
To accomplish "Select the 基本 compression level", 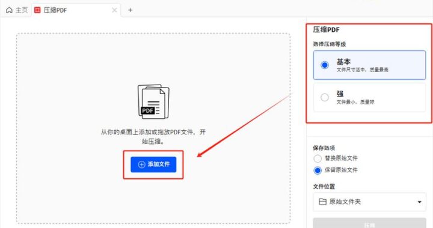I will (x=369, y=65).
